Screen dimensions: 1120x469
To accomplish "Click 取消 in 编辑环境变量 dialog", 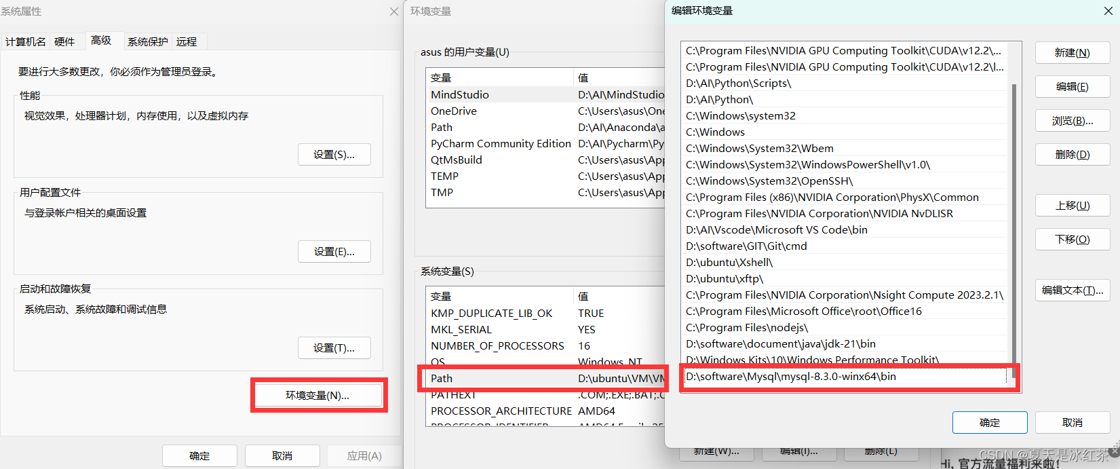I will (x=1073, y=422).
